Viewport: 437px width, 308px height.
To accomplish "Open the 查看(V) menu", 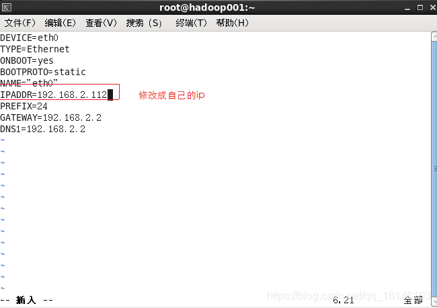I will coord(101,23).
